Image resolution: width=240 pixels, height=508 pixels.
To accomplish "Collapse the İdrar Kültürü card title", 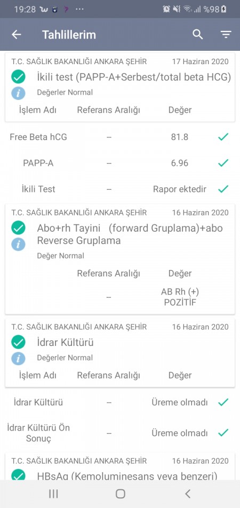I will pyautogui.click(x=65, y=342).
